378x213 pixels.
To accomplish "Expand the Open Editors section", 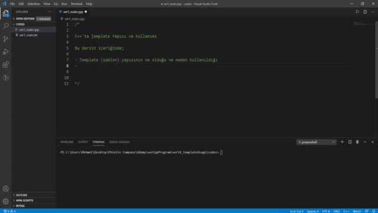I will 25,18.
